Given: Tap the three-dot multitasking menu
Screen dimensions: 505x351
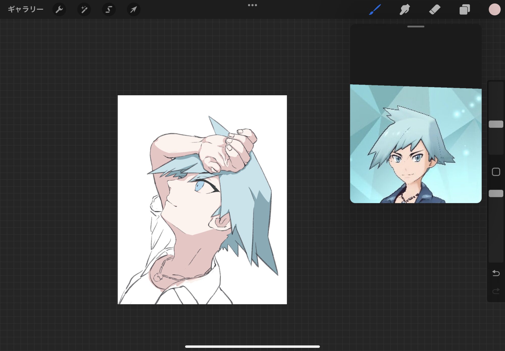Looking at the screenshot, I should click(252, 5).
